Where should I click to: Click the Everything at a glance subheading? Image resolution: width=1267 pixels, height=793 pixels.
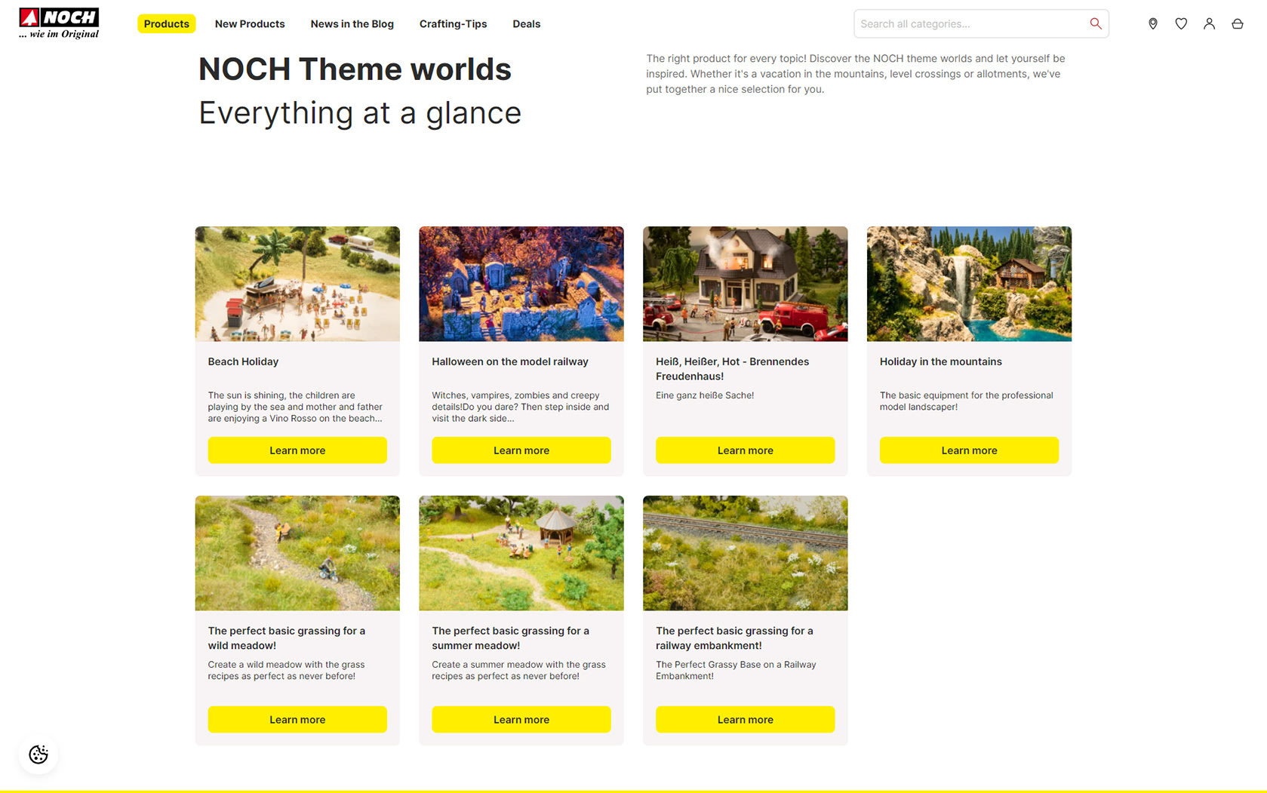click(x=360, y=113)
